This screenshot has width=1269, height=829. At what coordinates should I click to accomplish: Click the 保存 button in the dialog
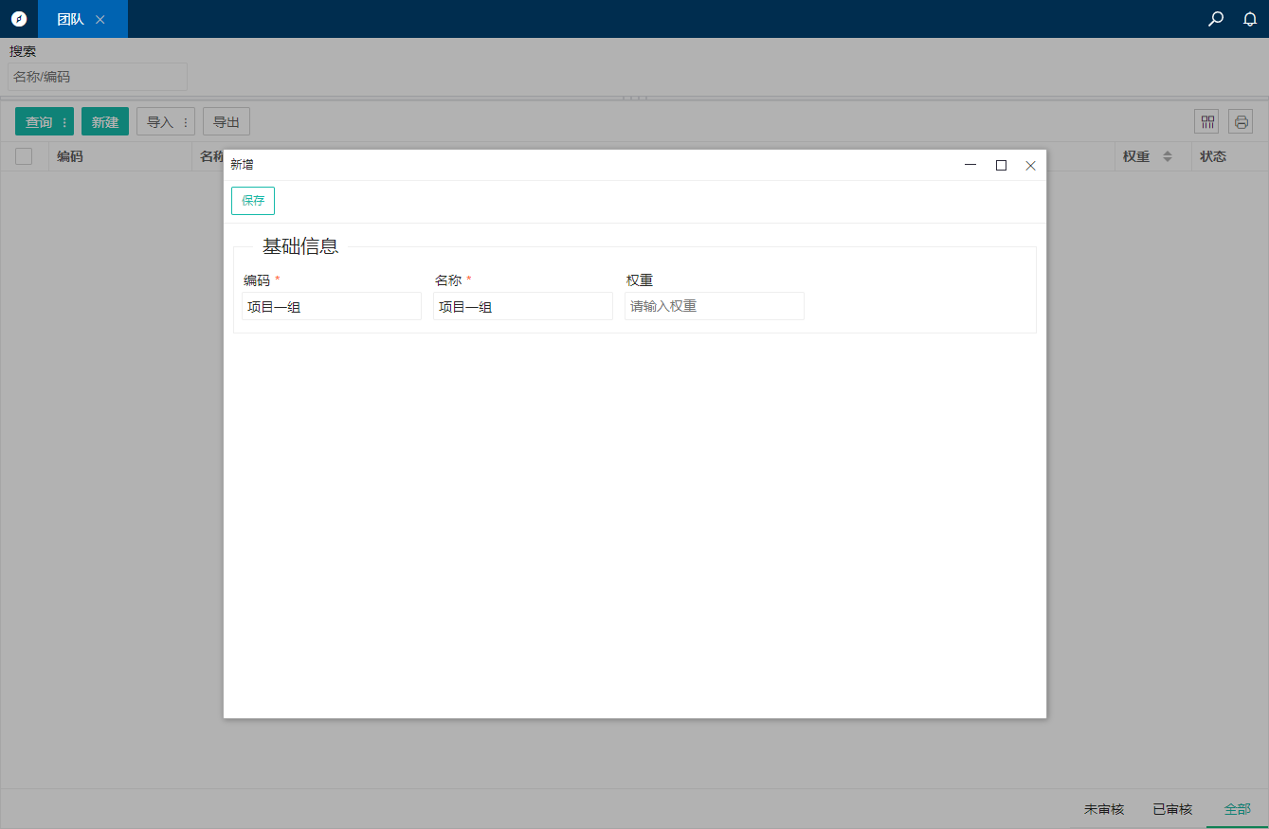(x=253, y=201)
